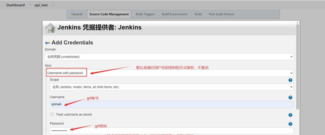Click the Scope label

pyautogui.click(x=54, y=80)
